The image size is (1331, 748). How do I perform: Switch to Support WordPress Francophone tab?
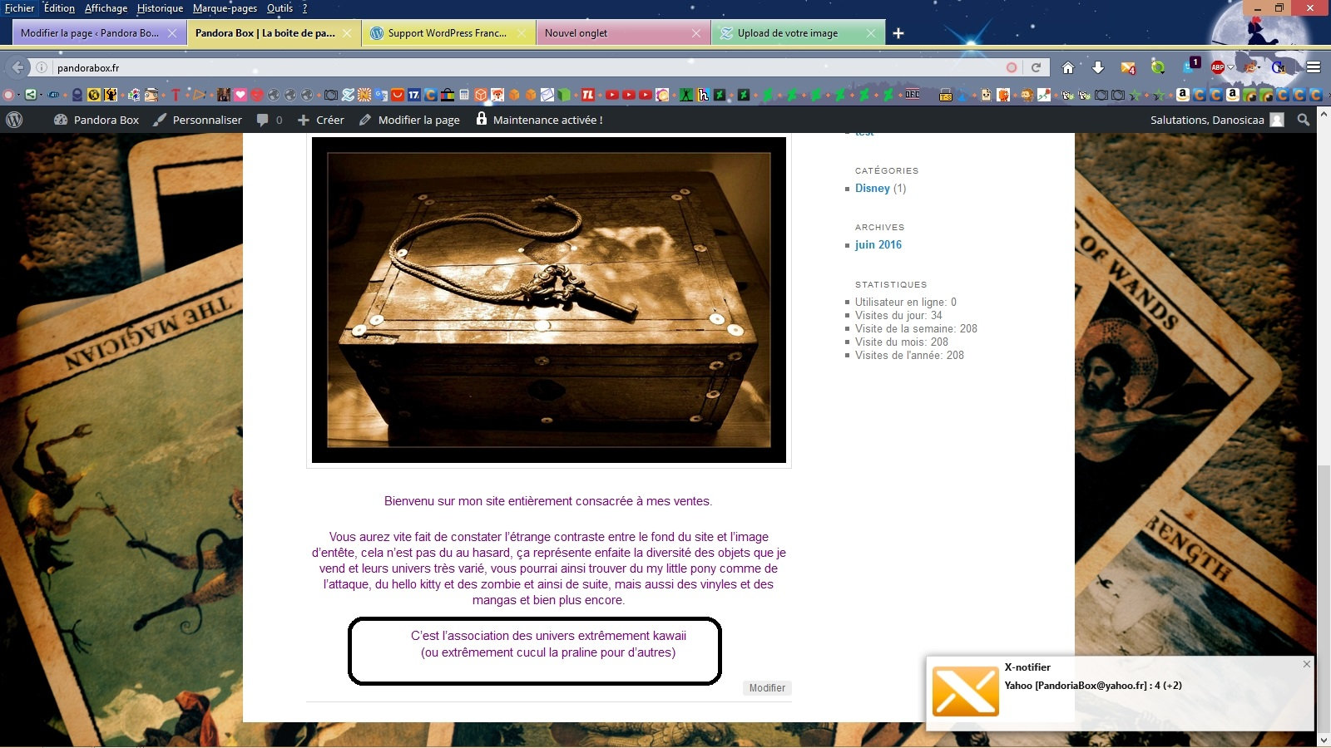pos(448,33)
